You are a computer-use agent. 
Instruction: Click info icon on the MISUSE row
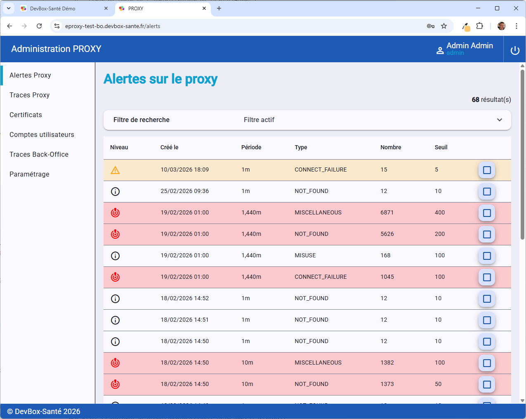point(115,256)
